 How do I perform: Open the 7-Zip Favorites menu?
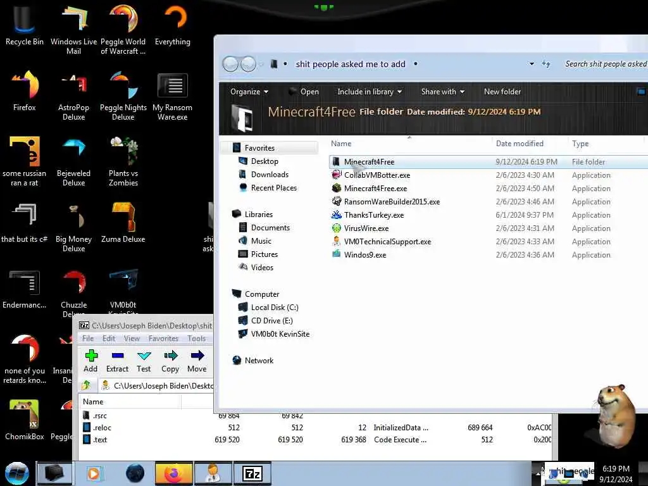pos(163,339)
